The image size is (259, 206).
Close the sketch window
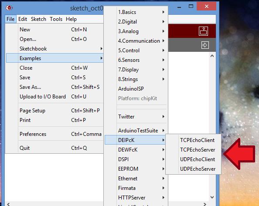207,6
